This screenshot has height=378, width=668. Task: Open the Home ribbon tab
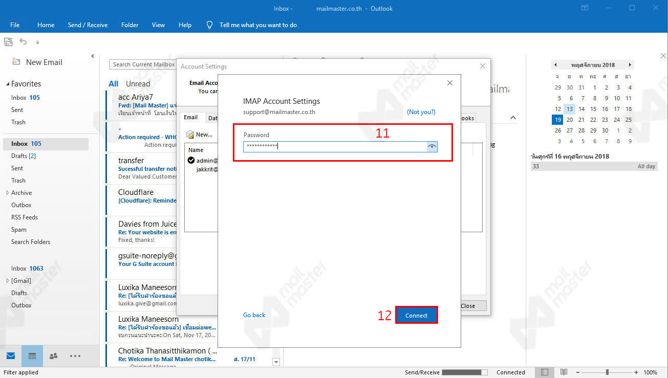click(x=46, y=25)
